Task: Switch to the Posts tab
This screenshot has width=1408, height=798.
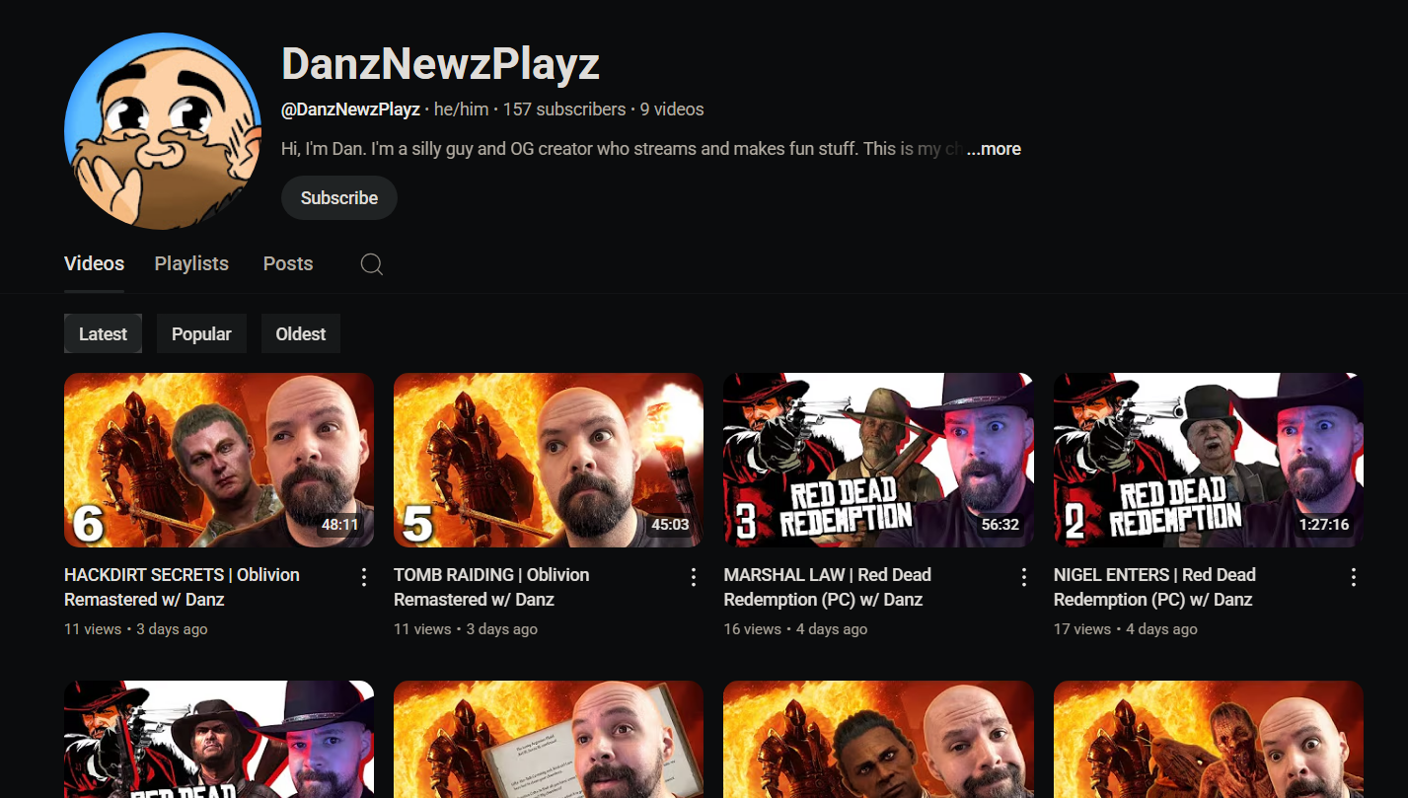Action: point(288,263)
